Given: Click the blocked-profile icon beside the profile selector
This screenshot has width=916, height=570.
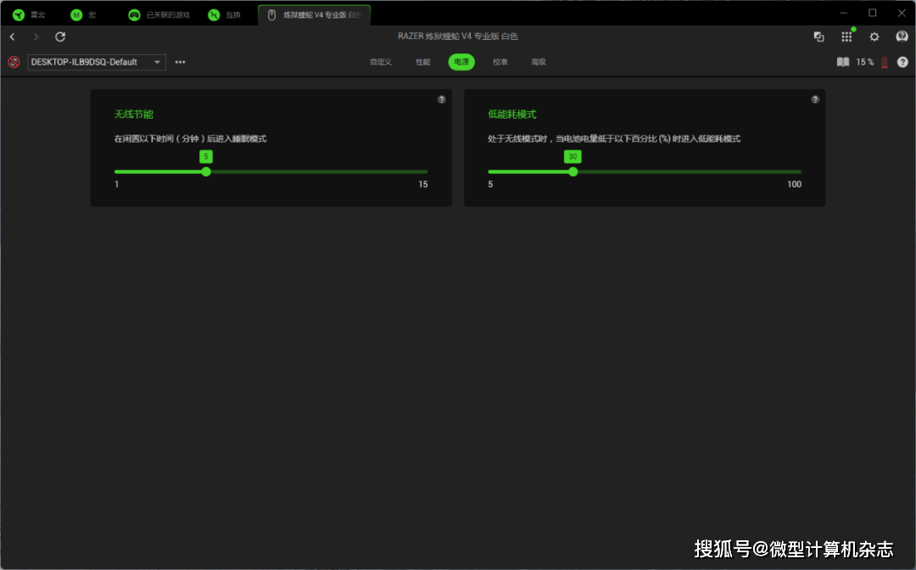Looking at the screenshot, I should click(x=13, y=62).
